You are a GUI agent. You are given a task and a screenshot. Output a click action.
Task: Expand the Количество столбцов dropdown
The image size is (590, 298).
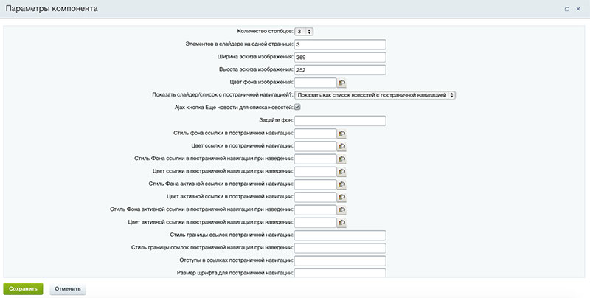[x=304, y=31]
